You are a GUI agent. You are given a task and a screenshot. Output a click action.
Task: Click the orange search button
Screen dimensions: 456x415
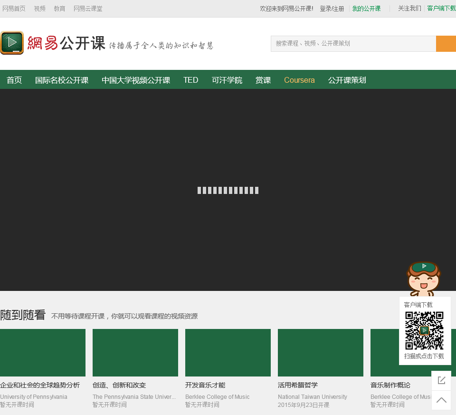click(x=446, y=44)
